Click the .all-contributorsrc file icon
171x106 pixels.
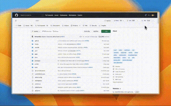pyautogui.click(x=32, y=71)
